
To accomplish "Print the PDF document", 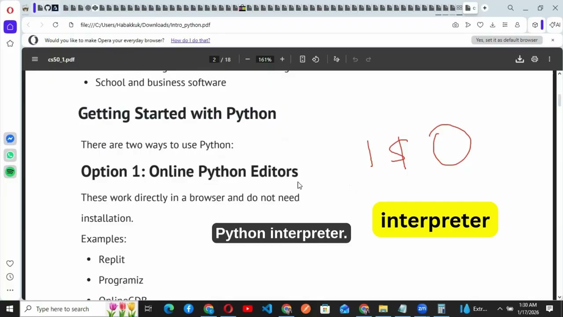I will [535, 59].
